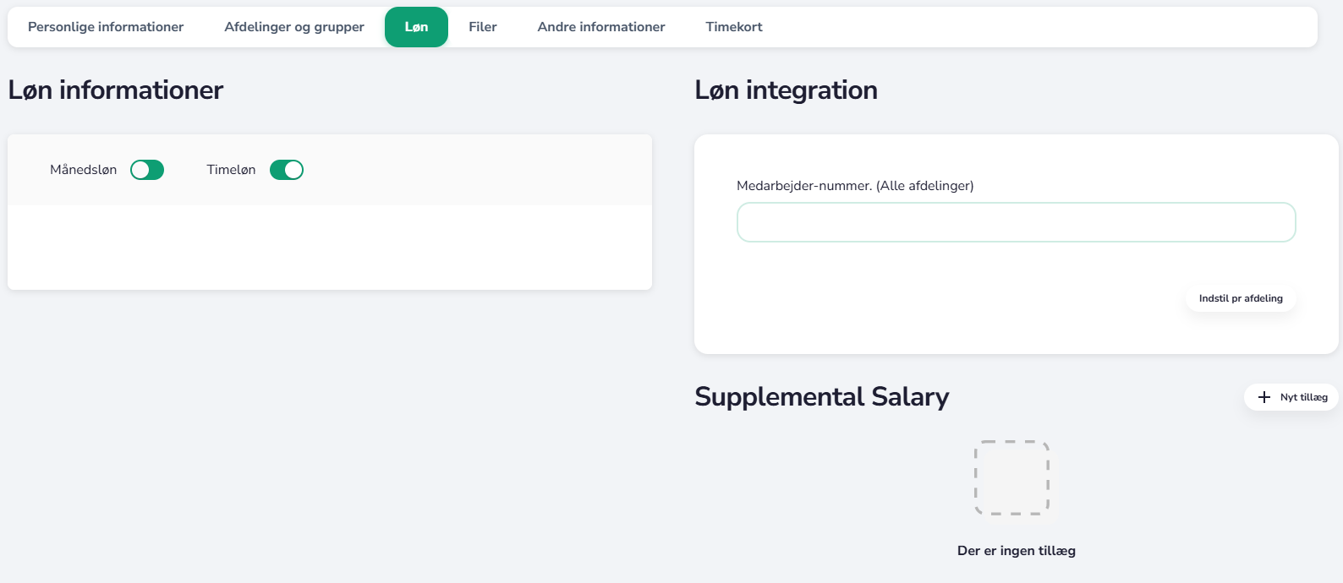This screenshot has width=1343, height=583.
Task: Click the Der er ingen tillæg message
Action: (1016, 551)
